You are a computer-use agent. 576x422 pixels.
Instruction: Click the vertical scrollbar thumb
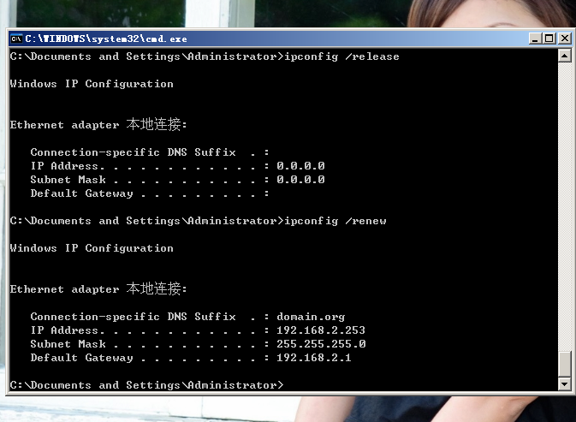point(564,364)
